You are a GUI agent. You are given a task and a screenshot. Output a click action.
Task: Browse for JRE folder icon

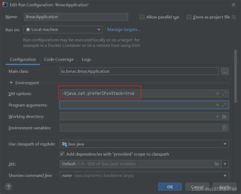217,164
